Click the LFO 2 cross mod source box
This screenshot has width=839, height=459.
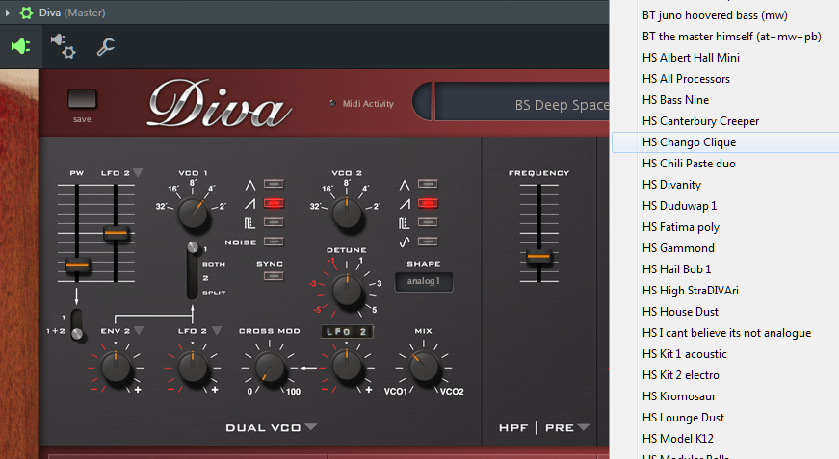(x=347, y=332)
